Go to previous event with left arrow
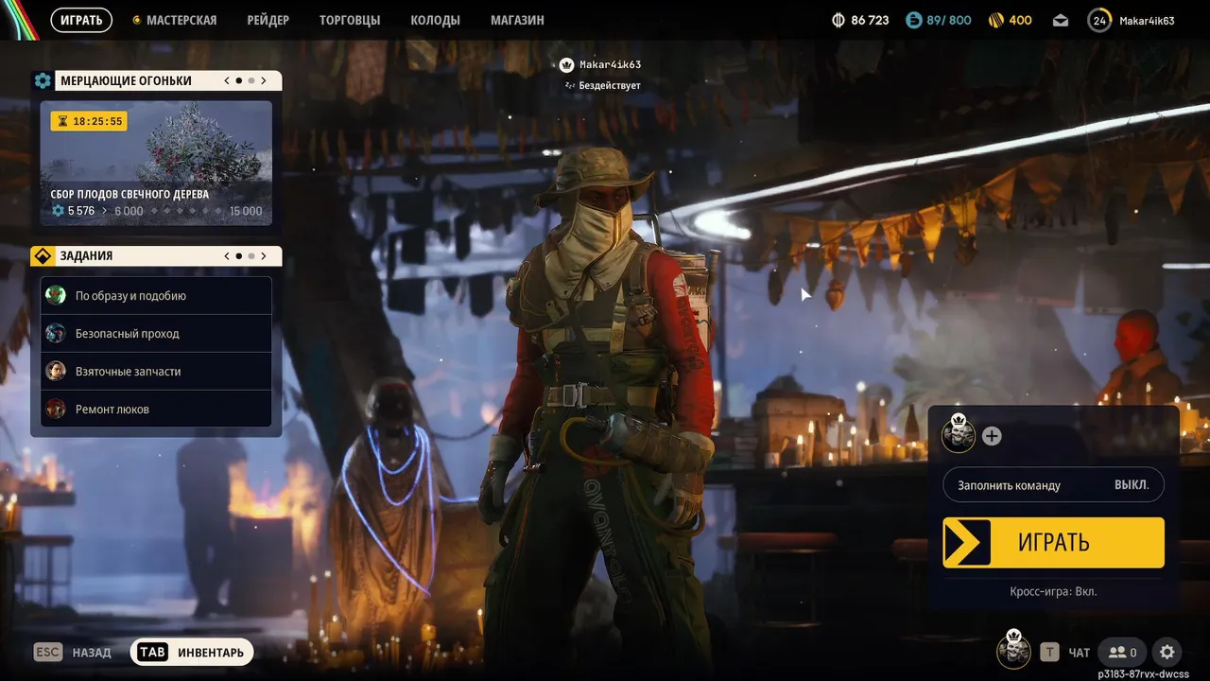This screenshot has height=681, width=1210. point(227,80)
